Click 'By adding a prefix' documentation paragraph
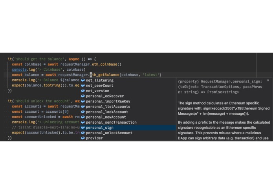 pyautogui.click(x=224, y=130)
